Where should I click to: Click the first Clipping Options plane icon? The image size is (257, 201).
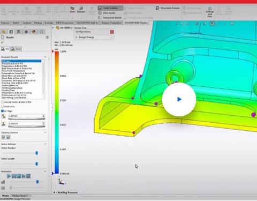[x=3, y=137]
